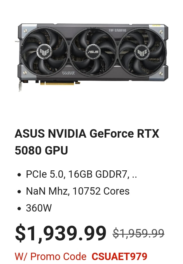The width and height of the screenshot is (183, 264).
Task: Click the TUF GAMING text on shroud
Action: 117,30
